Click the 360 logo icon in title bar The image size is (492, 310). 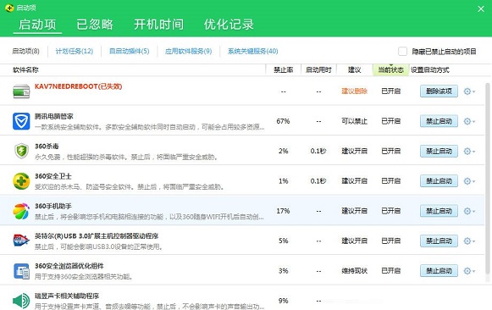[9, 8]
